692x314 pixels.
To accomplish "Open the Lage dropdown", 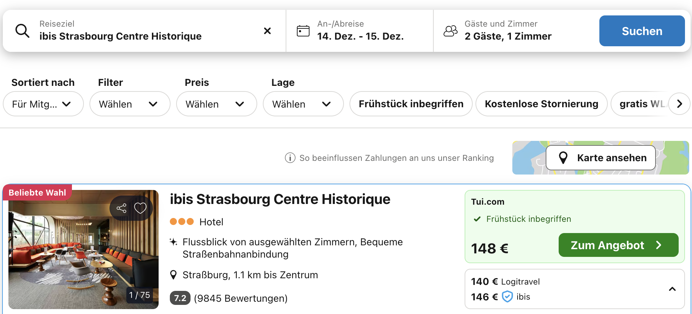I will [303, 104].
